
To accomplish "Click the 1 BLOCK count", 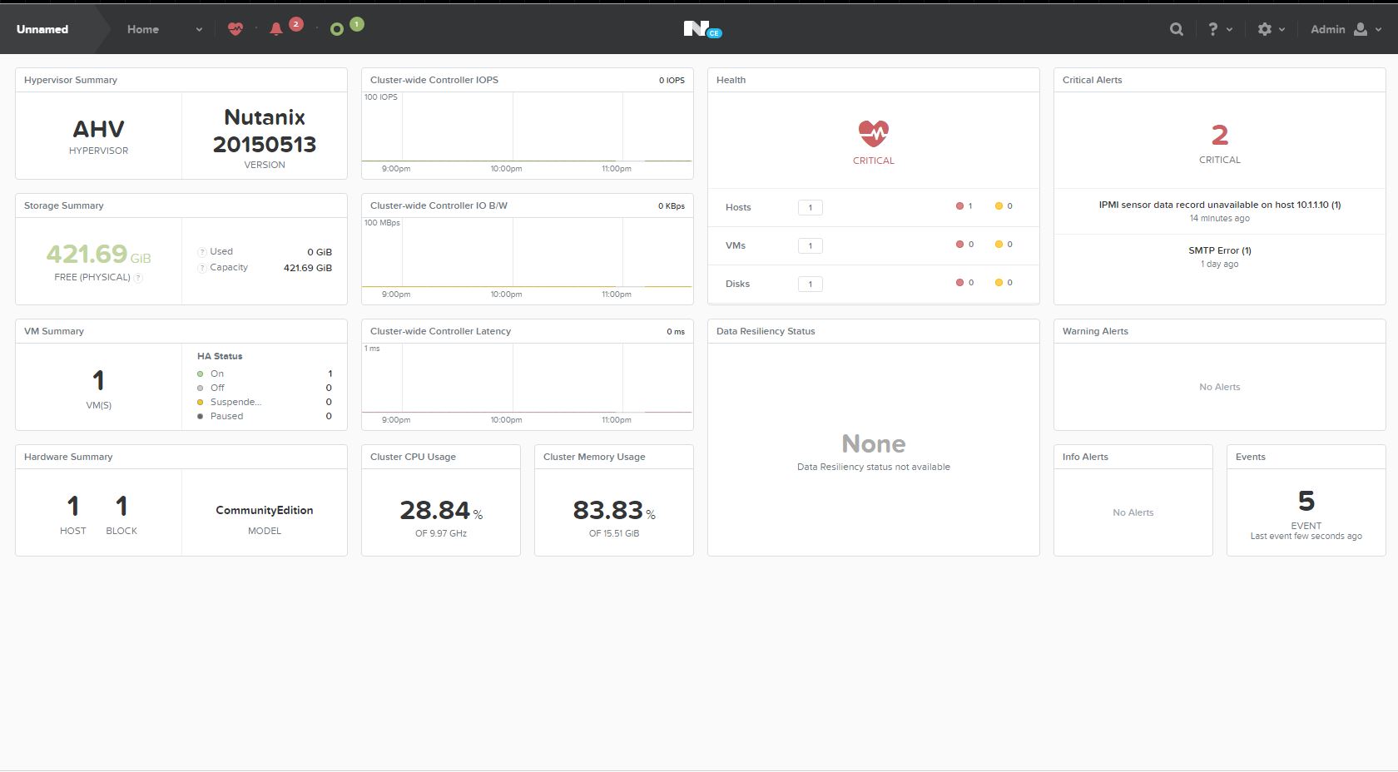I will [x=121, y=506].
